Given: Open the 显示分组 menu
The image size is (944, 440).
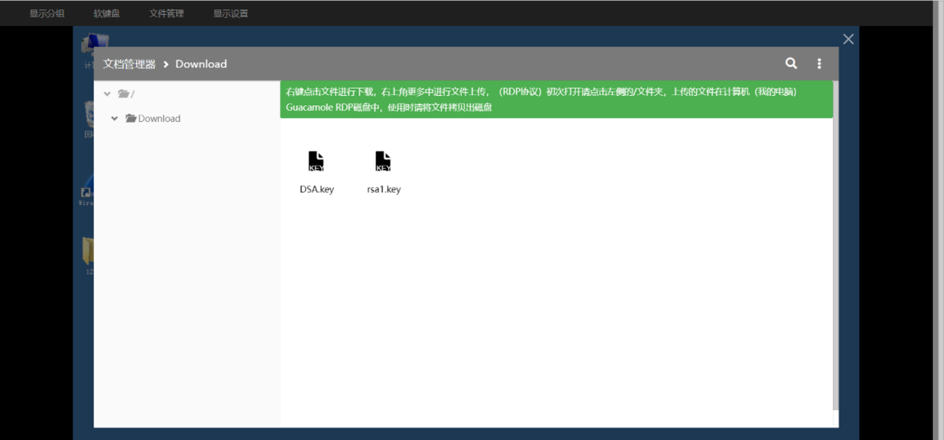Looking at the screenshot, I should coord(47,13).
